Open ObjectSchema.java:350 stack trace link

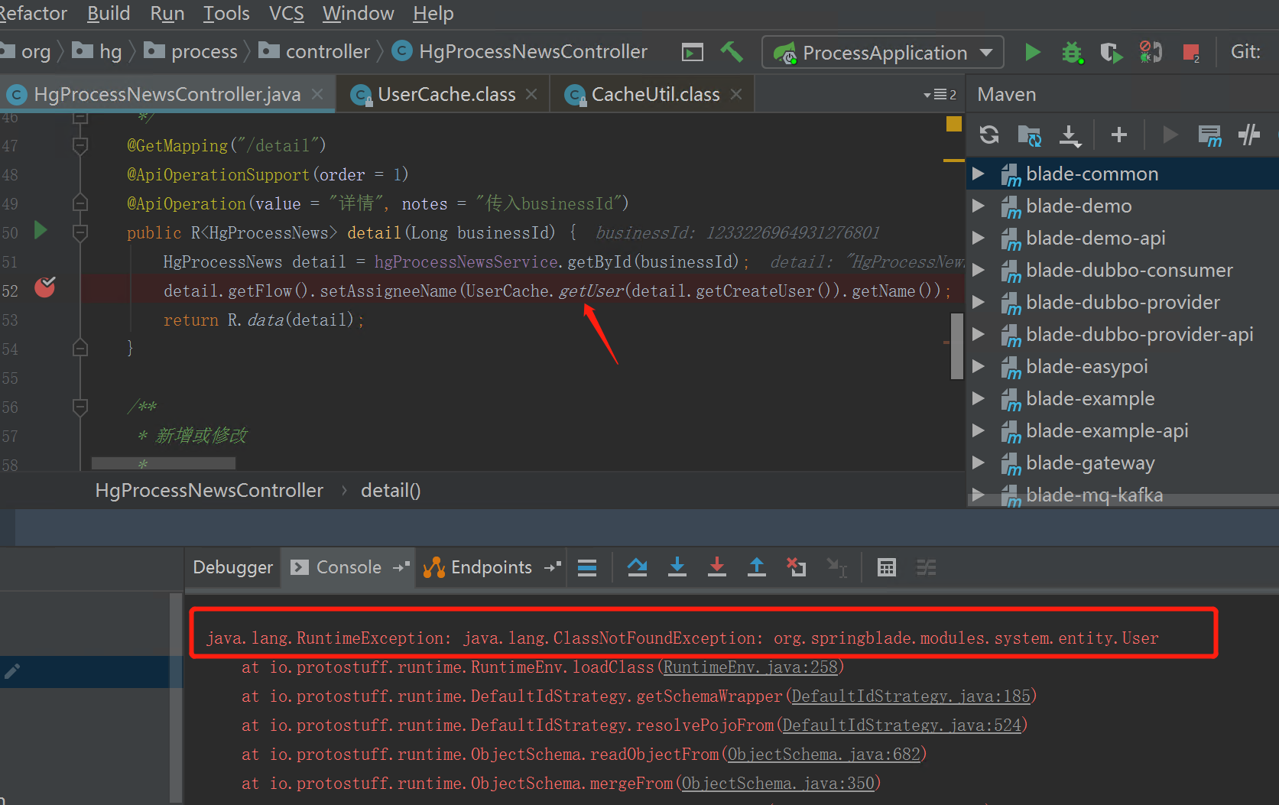pyautogui.click(x=777, y=784)
